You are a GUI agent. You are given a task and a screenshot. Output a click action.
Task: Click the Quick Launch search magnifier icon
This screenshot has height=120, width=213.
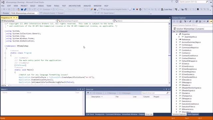coord(207,2)
